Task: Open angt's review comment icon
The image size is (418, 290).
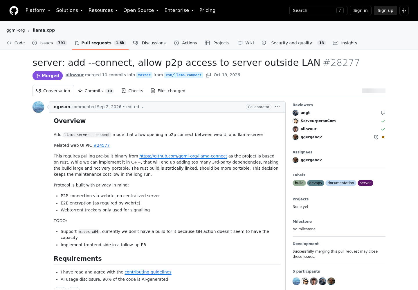Action: 383,113
